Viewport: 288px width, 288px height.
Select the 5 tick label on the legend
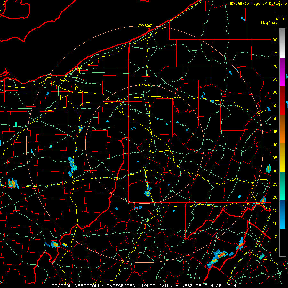[276, 237]
